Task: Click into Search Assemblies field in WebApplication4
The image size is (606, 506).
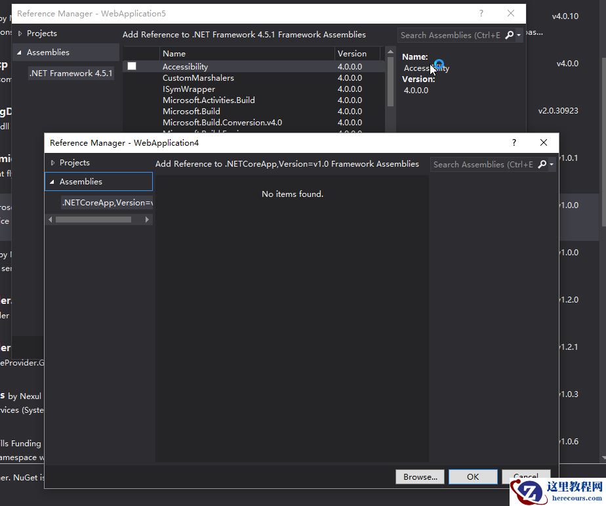Action: tap(483, 165)
